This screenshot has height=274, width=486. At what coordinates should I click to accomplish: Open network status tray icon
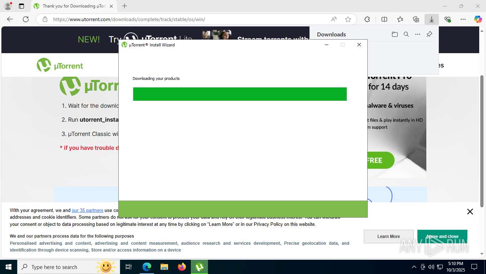(440, 267)
